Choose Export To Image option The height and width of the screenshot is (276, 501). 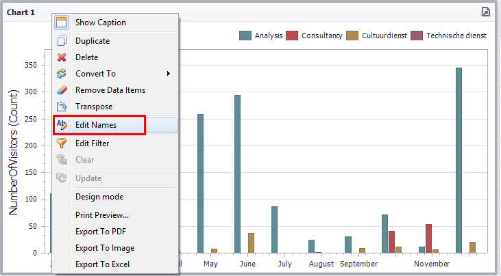(105, 248)
